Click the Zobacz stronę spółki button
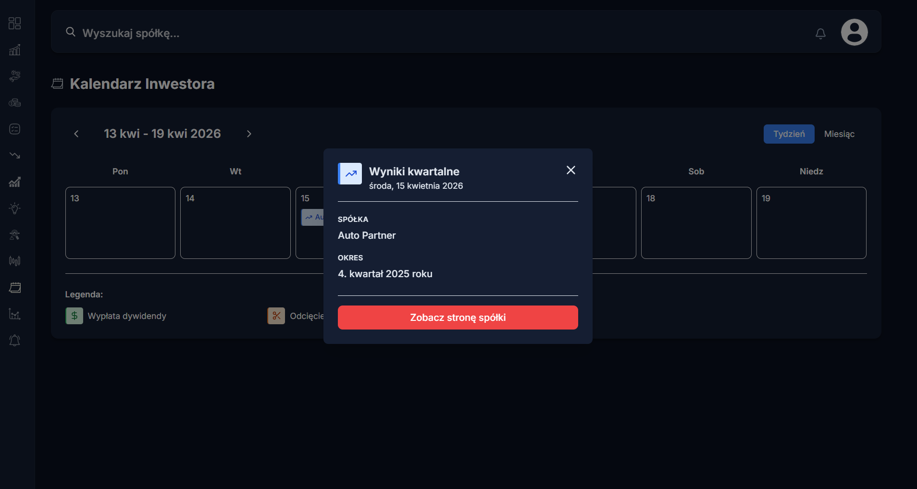 coord(458,318)
